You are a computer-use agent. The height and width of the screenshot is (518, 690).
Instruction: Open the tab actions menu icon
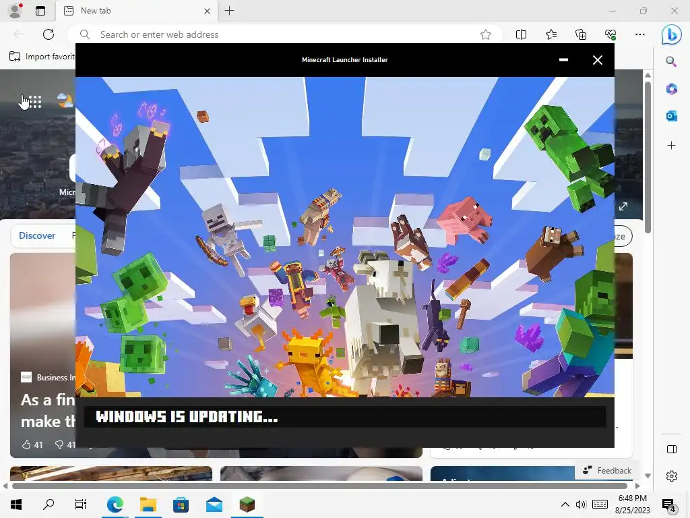[x=40, y=11]
